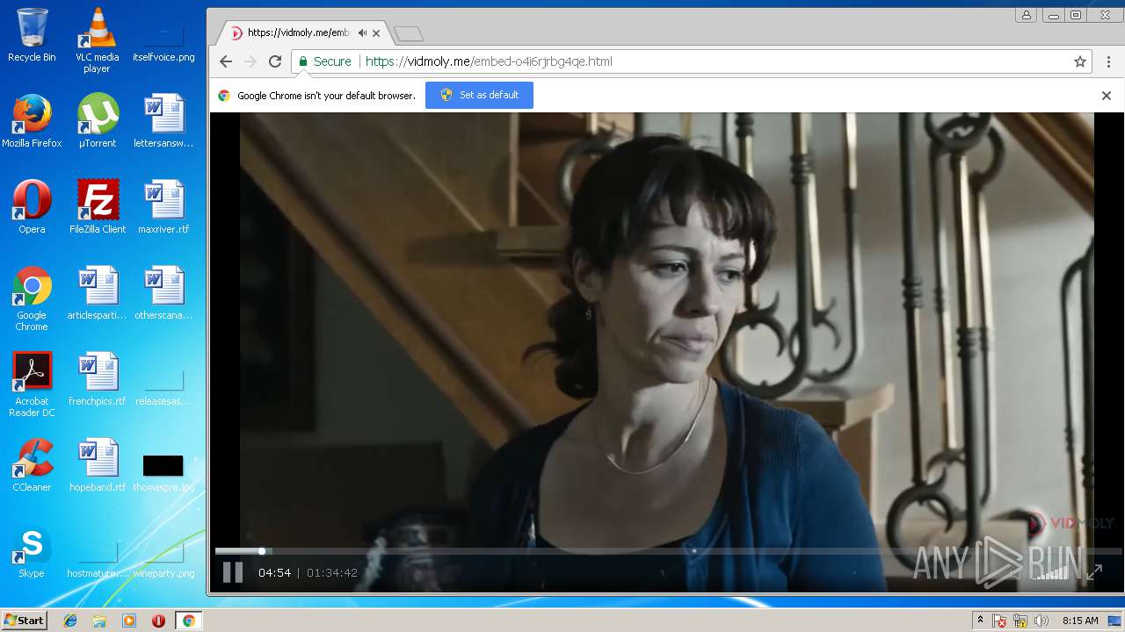
Task: Switch to Chrome taskbar button
Action: (188, 621)
